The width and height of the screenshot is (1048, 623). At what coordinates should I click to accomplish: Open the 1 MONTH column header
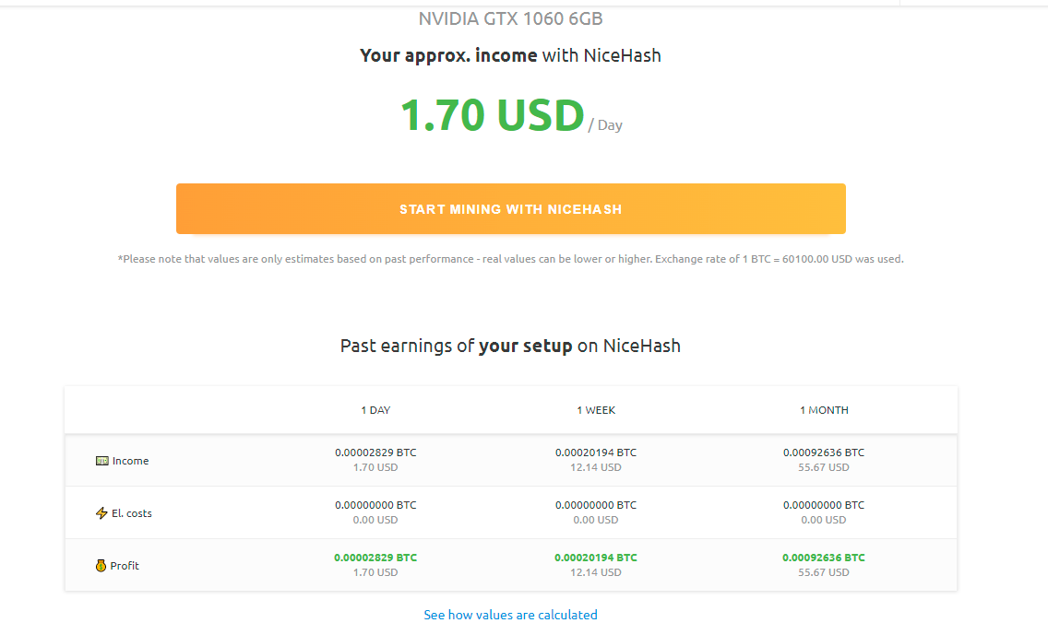click(x=824, y=410)
